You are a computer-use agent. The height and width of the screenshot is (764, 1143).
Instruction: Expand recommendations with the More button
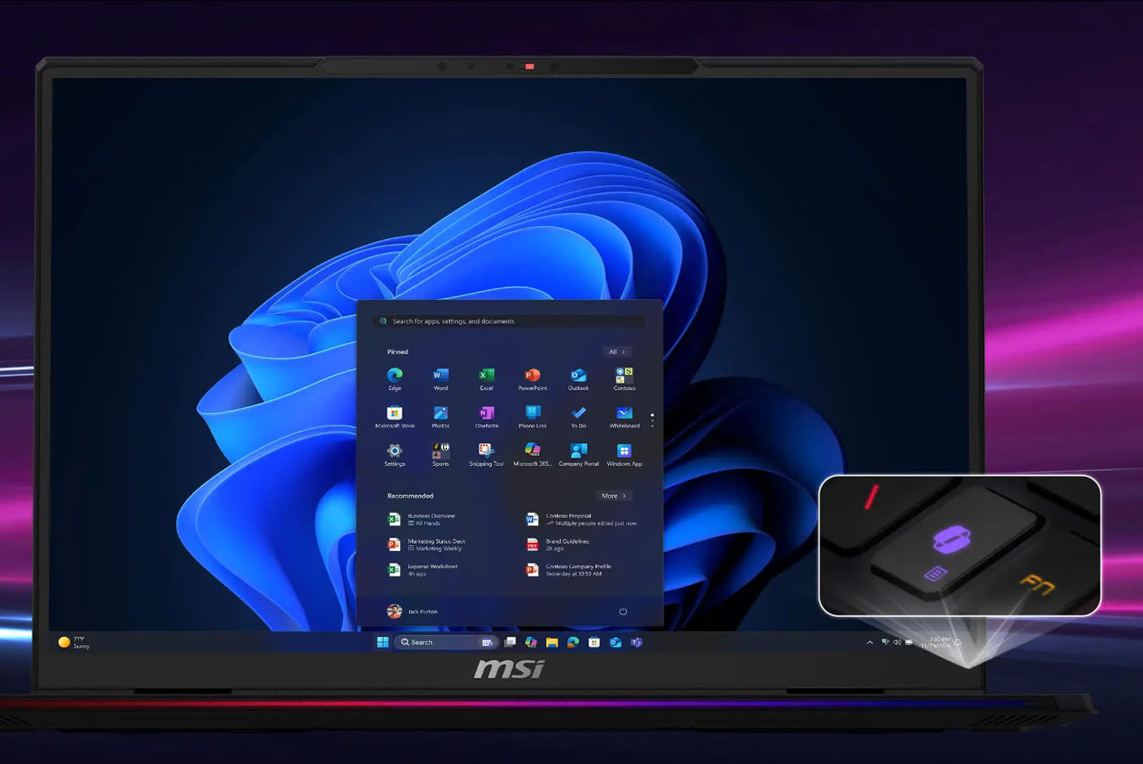point(614,496)
